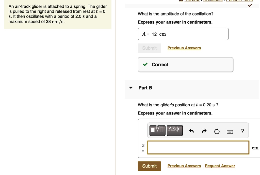Screen dimensions: 260x175
Task: Click the Part B header
Action: 145,88
